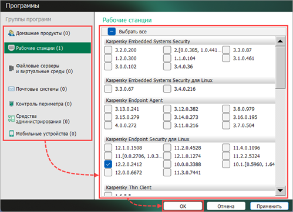This screenshot has height=212, width=293.
Task: Click the Контроль периметра shield icon
Action: click(11, 104)
